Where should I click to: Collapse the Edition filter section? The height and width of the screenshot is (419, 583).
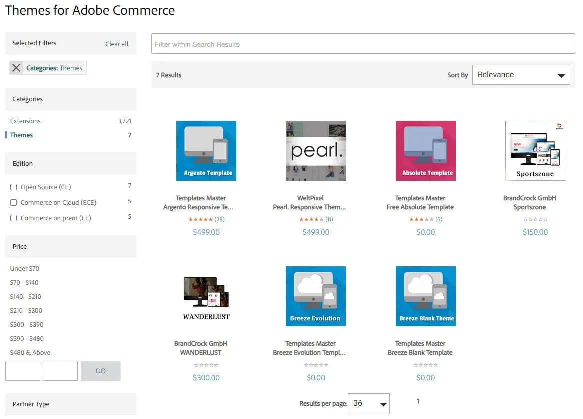tap(71, 163)
